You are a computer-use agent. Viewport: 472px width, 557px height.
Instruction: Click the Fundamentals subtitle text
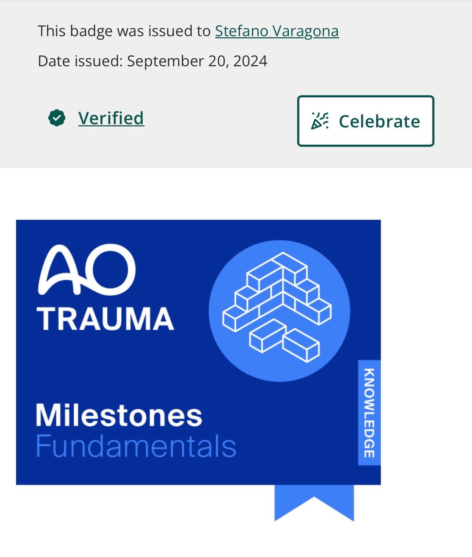[136, 446]
